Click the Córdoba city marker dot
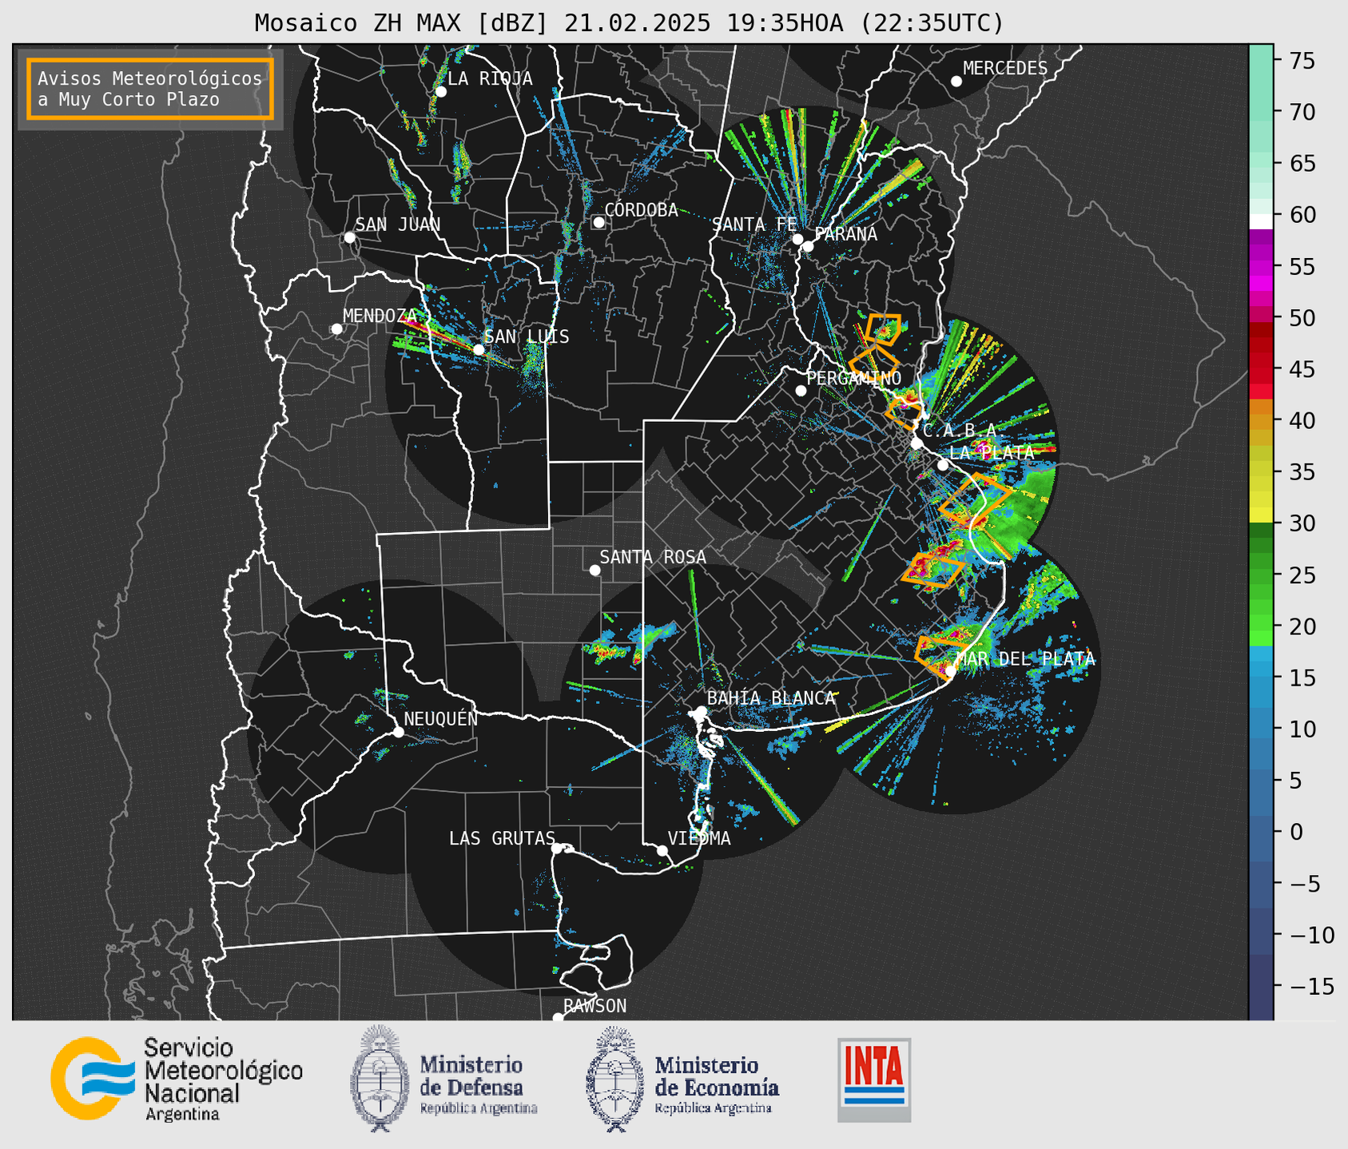Viewport: 1348px width, 1149px height. [598, 222]
